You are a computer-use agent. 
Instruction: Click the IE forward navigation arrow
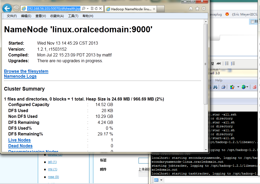(x=16, y=8)
